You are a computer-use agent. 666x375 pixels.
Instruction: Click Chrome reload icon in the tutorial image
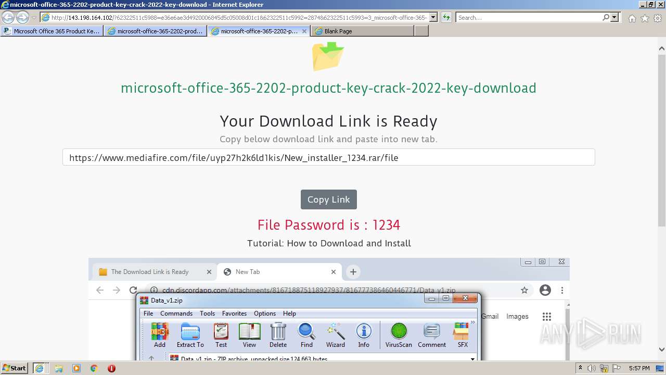(x=133, y=290)
